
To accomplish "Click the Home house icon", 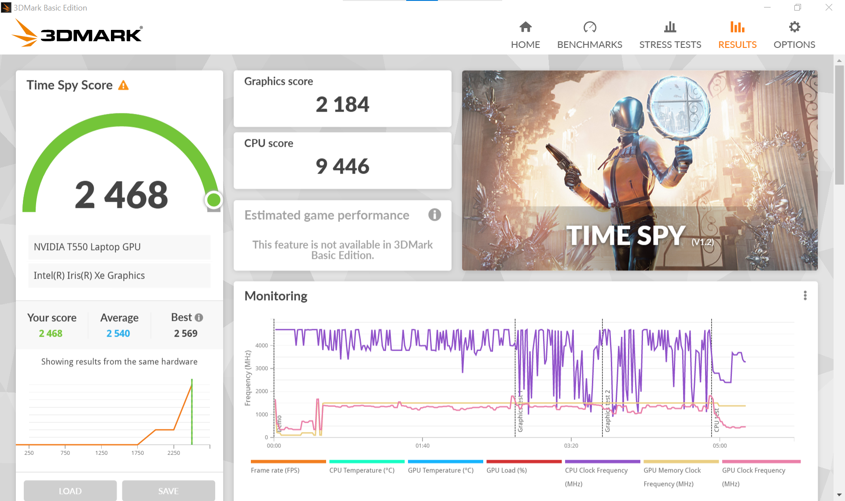I will click(525, 27).
